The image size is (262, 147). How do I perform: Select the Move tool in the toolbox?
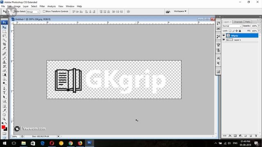coord(5,27)
